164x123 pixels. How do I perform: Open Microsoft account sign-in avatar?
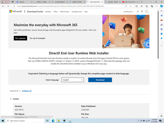click(147, 11)
